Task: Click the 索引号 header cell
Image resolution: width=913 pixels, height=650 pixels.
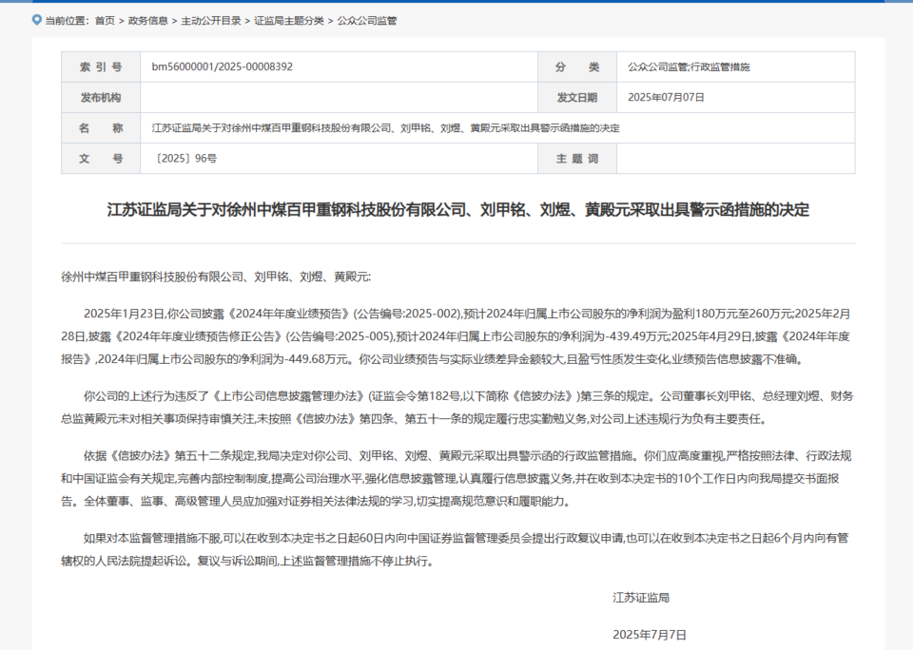Action: point(101,67)
